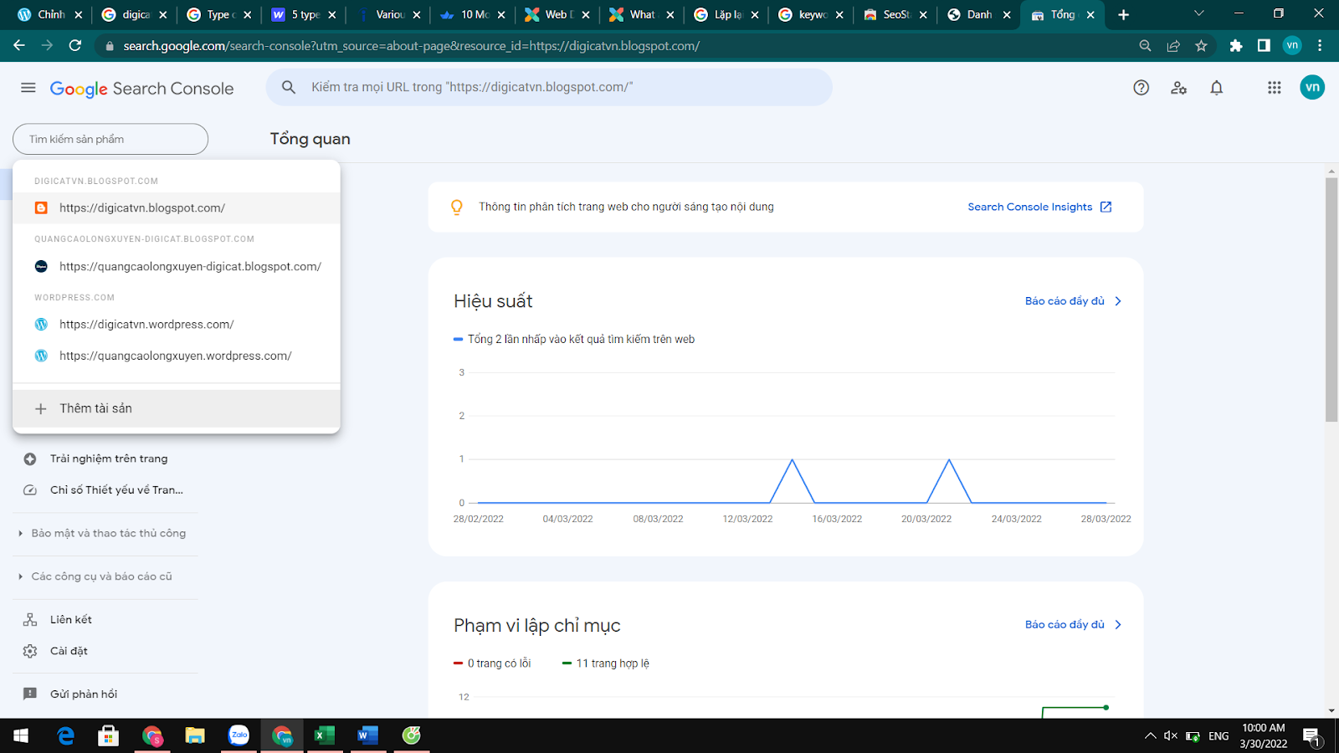Toggle the 0 trang có lỗi legend

492,663
